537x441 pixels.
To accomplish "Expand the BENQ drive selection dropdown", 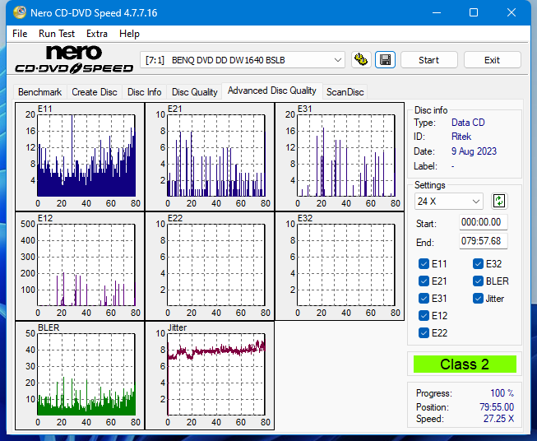I will pos(242,60).
